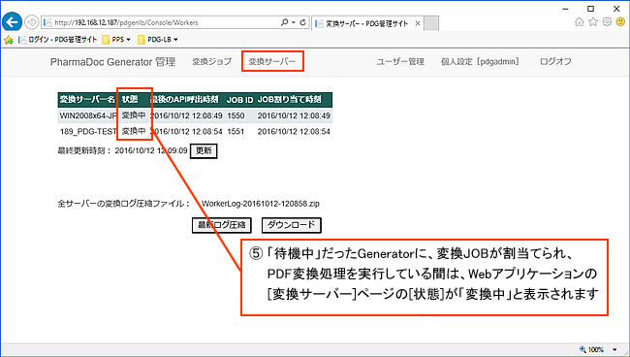
Task: Click the ログオフ menu item
Action: pyautogui.click(x=555, y=61)
